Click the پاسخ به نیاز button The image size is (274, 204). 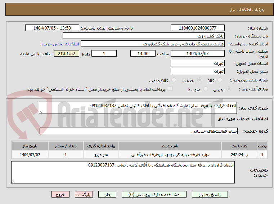click(210, 194)
